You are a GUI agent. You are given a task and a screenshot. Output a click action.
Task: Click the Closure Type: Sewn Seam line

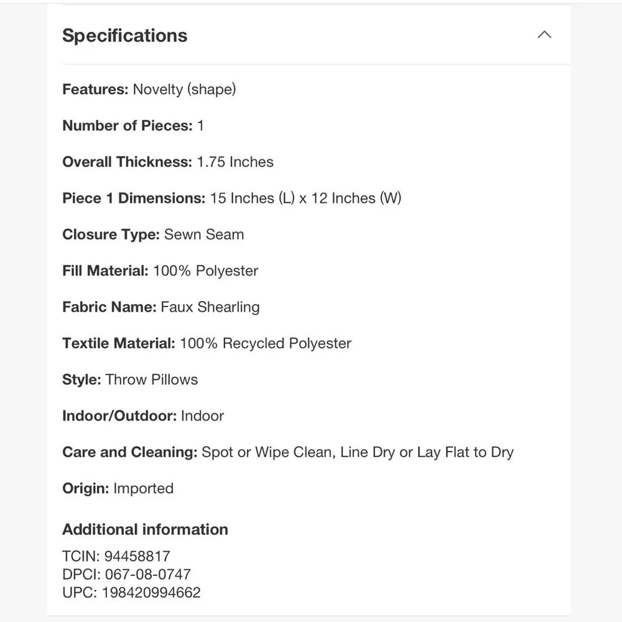click(153, 235)
